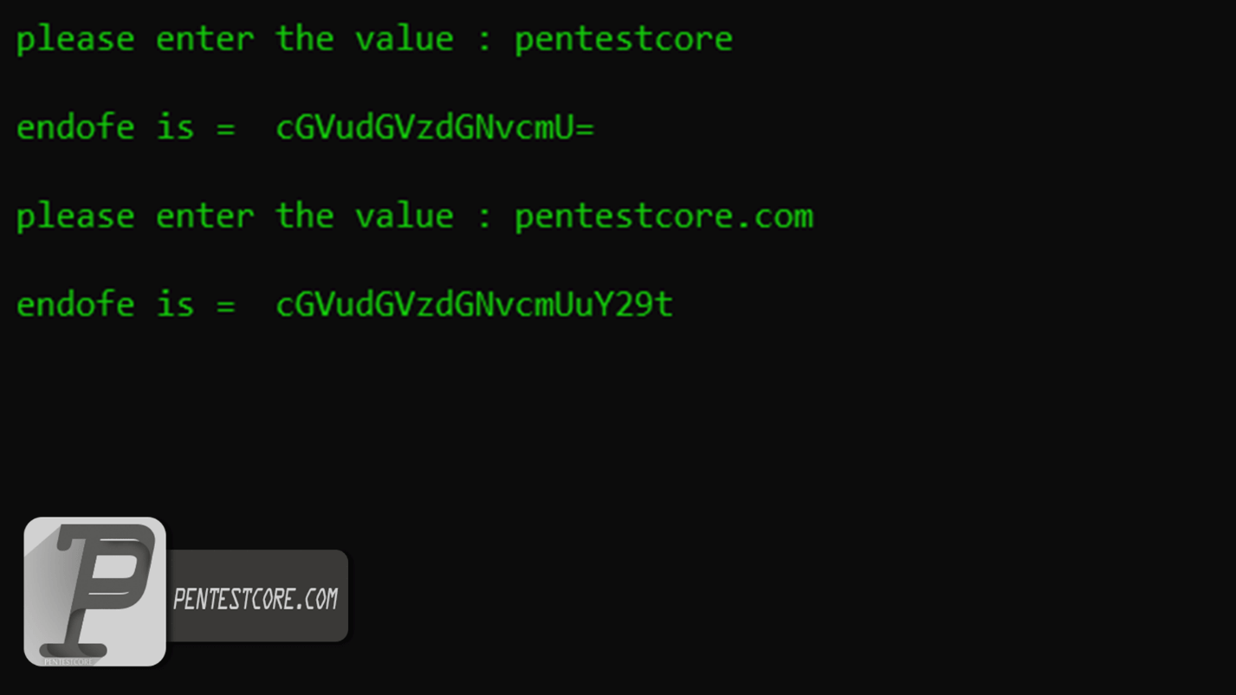Screen dimensions: 1236x695
Task: Click the typed value 'pentestcore.com'
Action: (x=663, y=216)
